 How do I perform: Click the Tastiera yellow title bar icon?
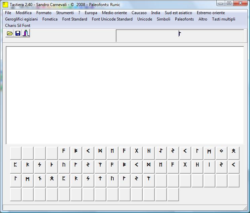point(5,4)
